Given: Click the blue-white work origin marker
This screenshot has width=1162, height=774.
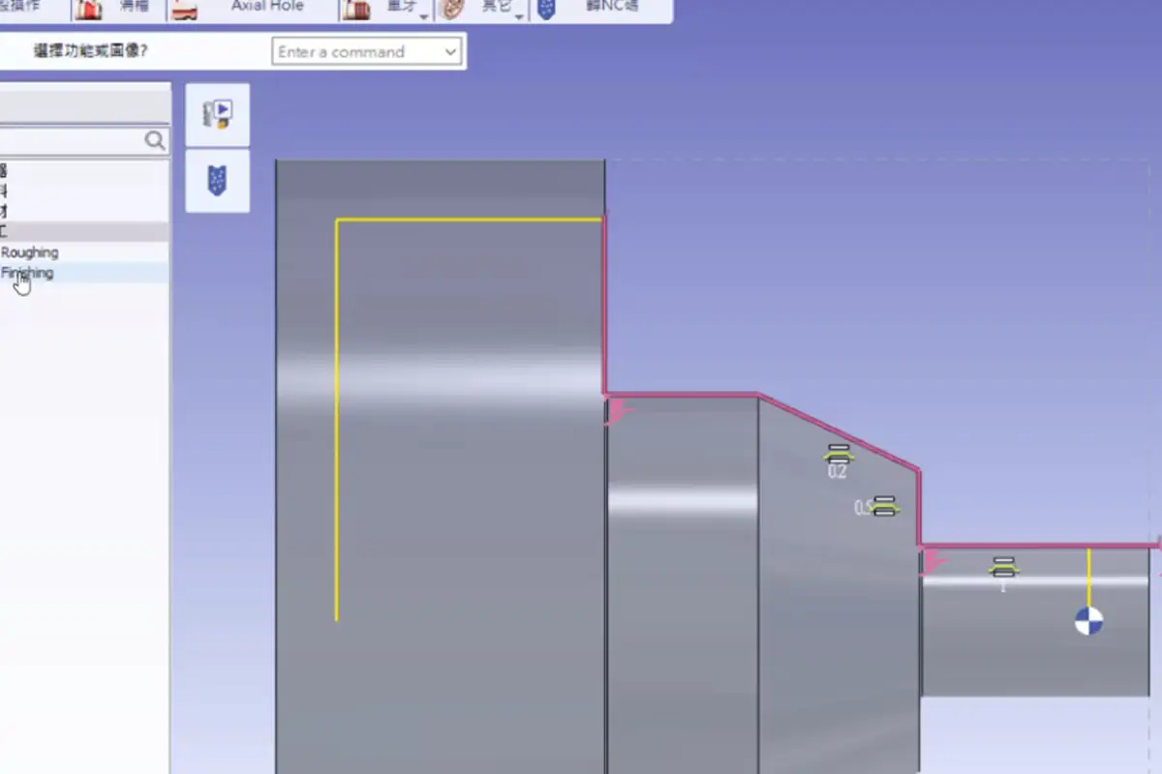Looking at the screenshot, I should (x=1088, y=621).
